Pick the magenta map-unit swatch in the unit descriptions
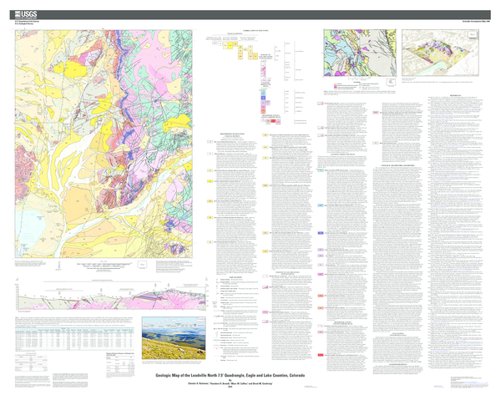This screenshot has height=400, width=501. [x=321, y=275]
